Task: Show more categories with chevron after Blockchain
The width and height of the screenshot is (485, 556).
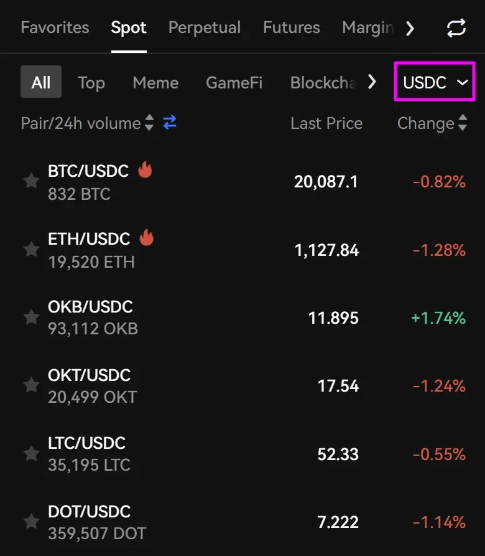Action: (x=372, y=82)
